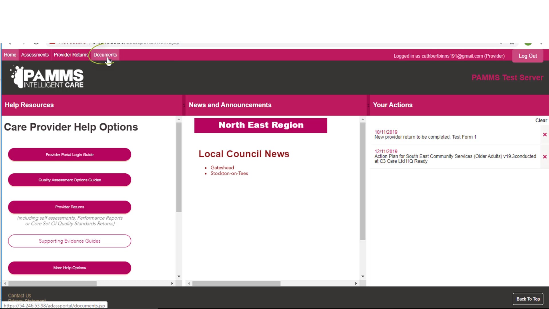Open the Provider Returns menu

[71, 55]
